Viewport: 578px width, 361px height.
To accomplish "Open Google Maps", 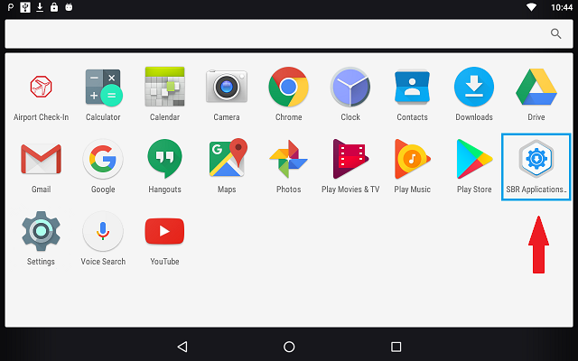I will [227, 160].
